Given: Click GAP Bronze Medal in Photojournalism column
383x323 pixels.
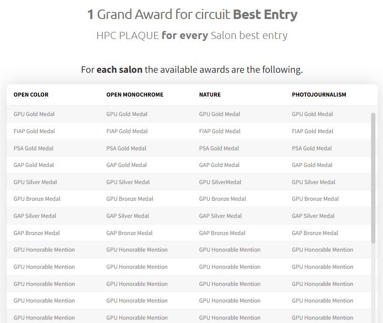Looking at the screenshot, I should click(315, 233).
